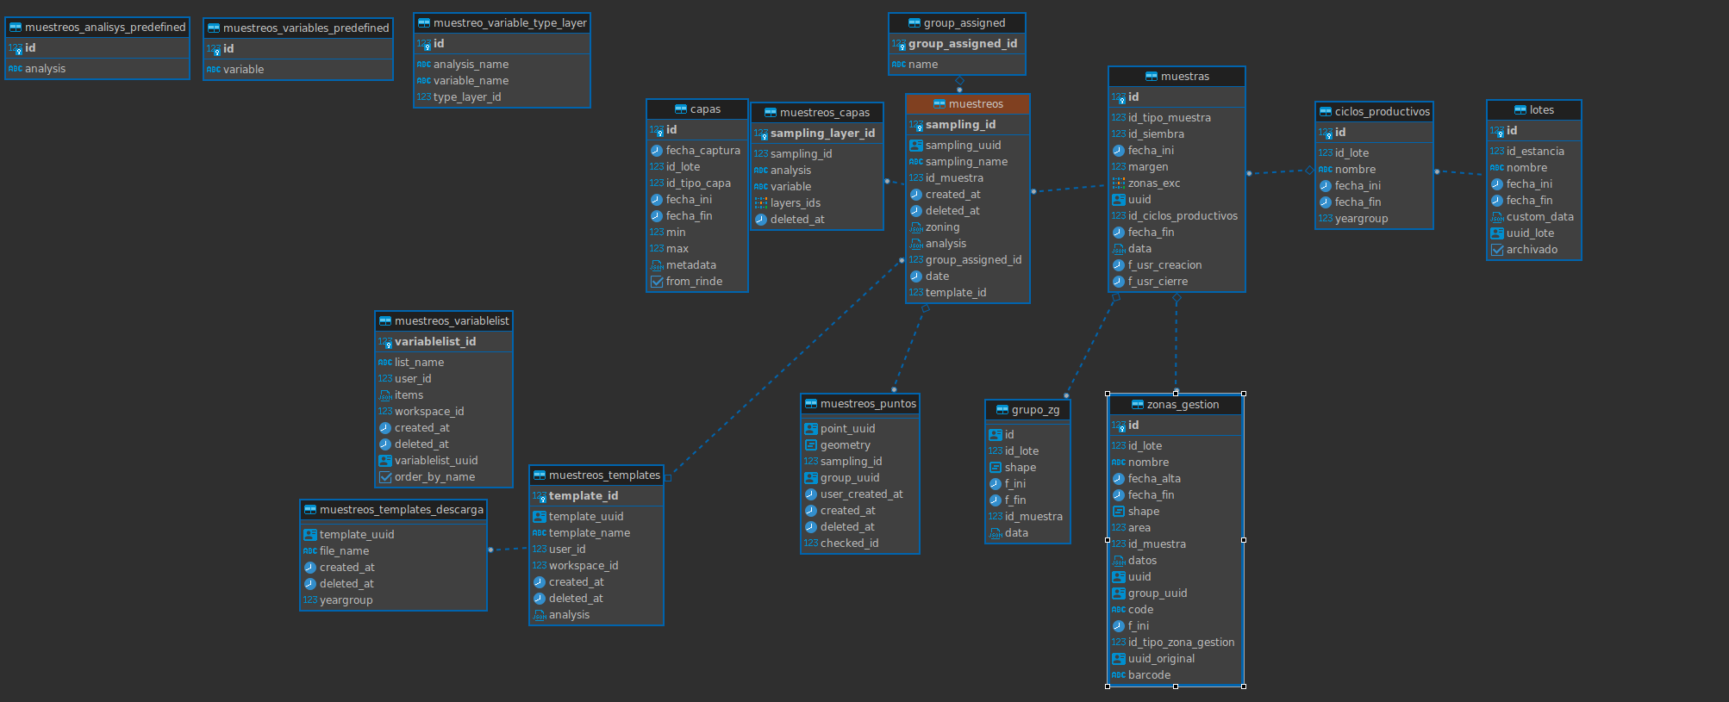Screen dimensions: 1729x702
Task: Select the muestreos_variables_predefined table title
Action: (x=306, y=28)
